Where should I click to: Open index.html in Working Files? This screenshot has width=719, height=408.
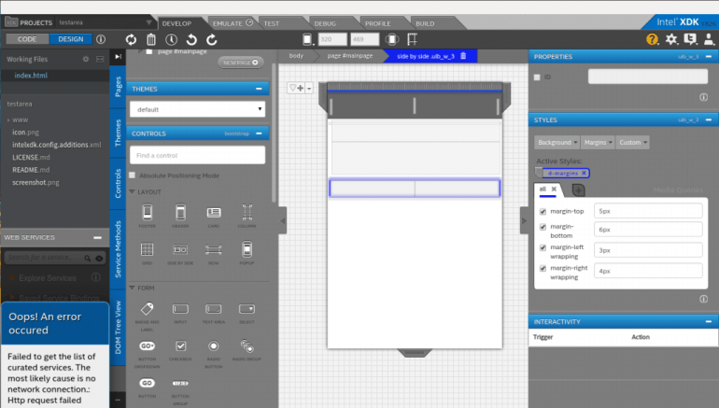tap(31, 76)
